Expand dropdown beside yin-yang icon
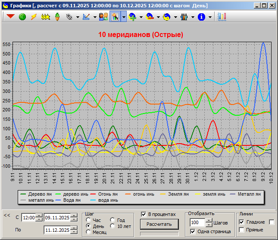The height and width of the screenshot is (240, 278). tap(176, 17)
